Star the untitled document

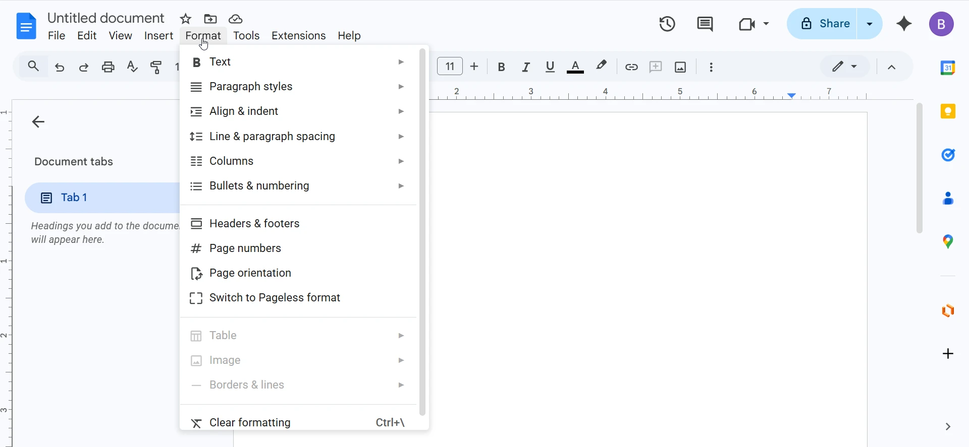tap(186, 19)
